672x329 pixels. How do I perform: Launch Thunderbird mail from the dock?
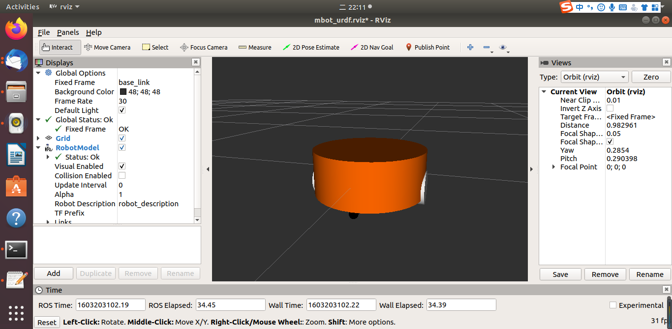(x=16, y=60)
